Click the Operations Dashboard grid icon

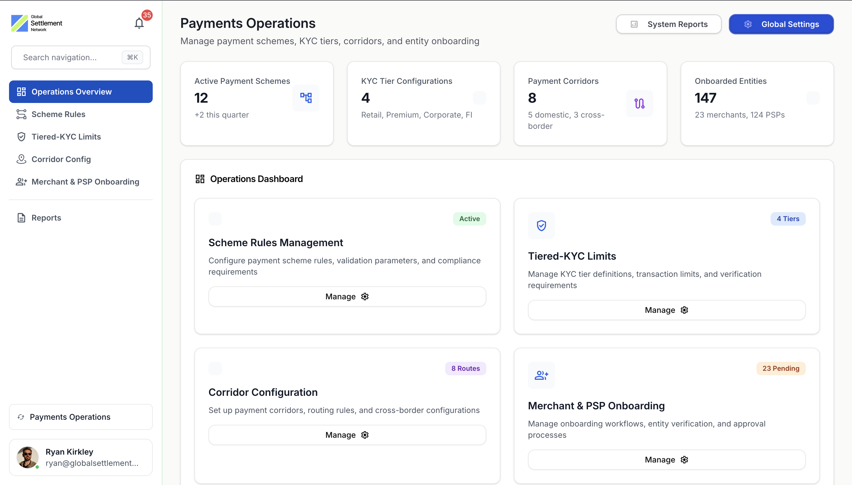pos(200,179)
